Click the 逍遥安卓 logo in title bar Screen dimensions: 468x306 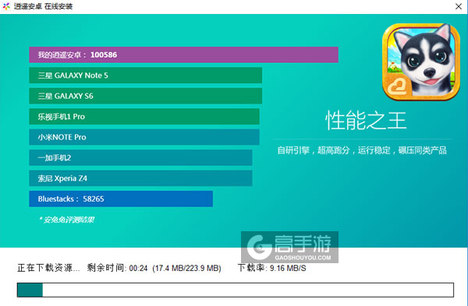[x=6, y=6]
